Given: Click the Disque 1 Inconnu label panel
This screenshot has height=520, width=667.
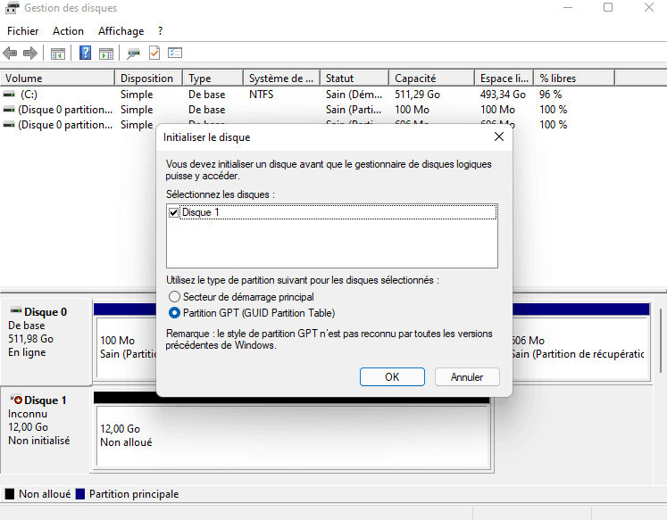Looking at the screenshot, I should pos(45,430).
